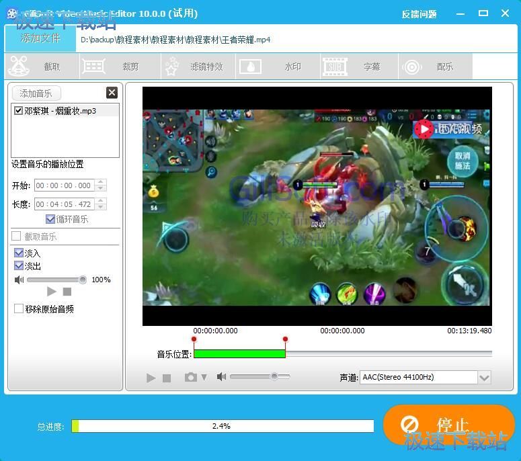The image size is (521, 461).
Task: Open the 声道 AAC(Stereo 44100Hz) dropdown
Action: [426, 377]
